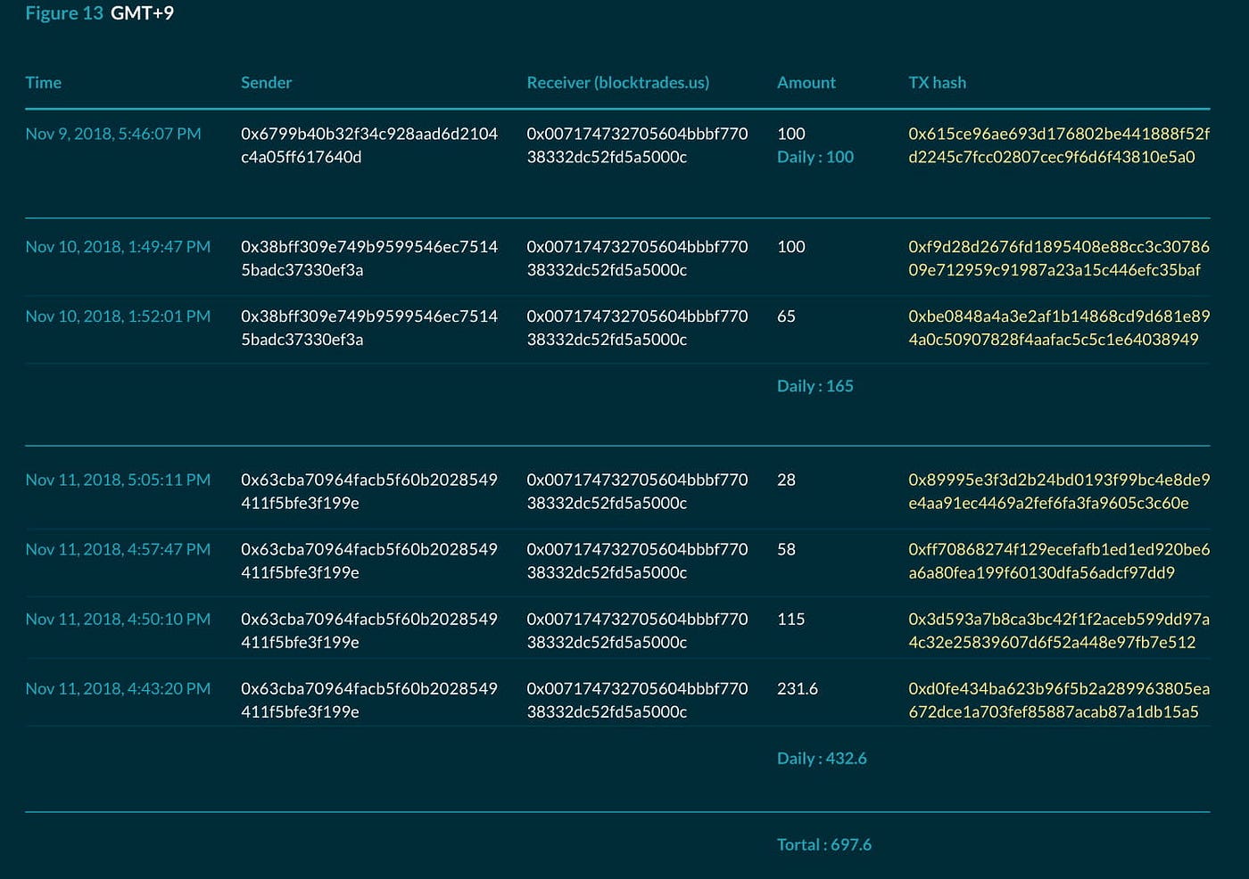Click the Time column header
1249x879 pixels.
point(43,82)
